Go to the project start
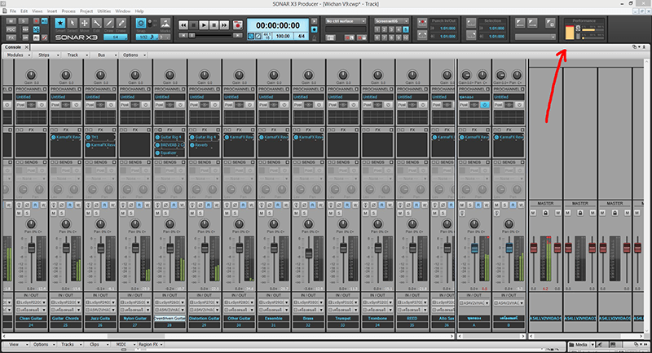This screenshot has height=353, width=652. [x=183, y=36]
